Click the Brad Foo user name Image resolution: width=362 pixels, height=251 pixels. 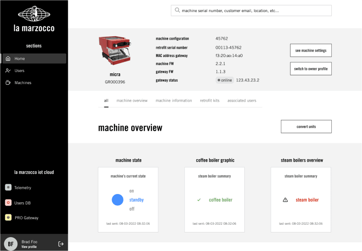click(x=29, y=242)
